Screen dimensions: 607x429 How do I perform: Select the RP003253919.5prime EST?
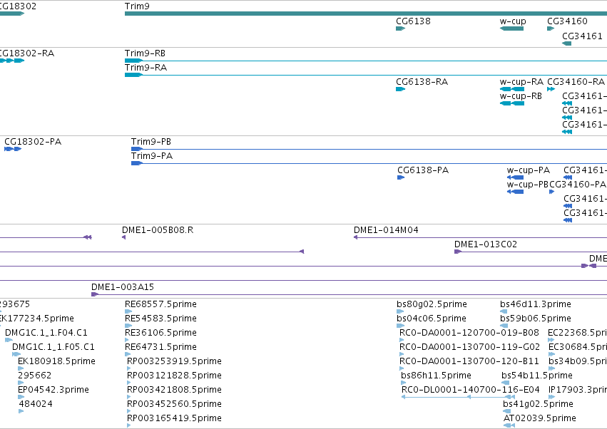[x=174, y=362]
